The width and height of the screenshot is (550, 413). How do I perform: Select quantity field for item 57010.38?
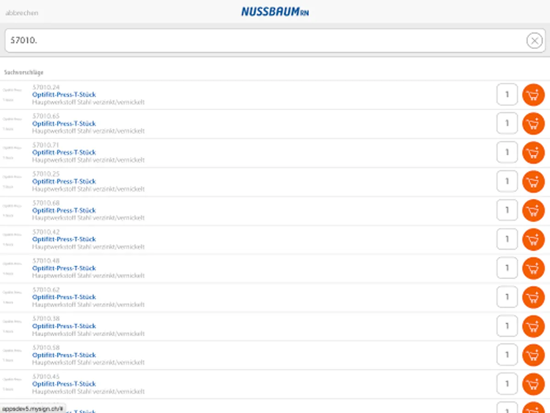507,326
